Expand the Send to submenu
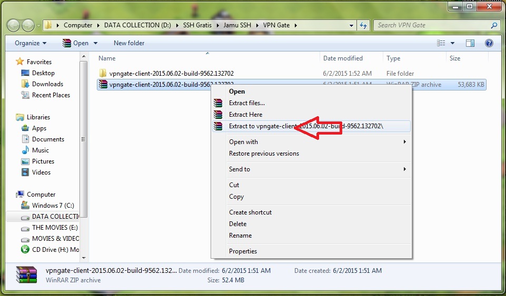Viewport: 506px width, 296px height. 311,169
